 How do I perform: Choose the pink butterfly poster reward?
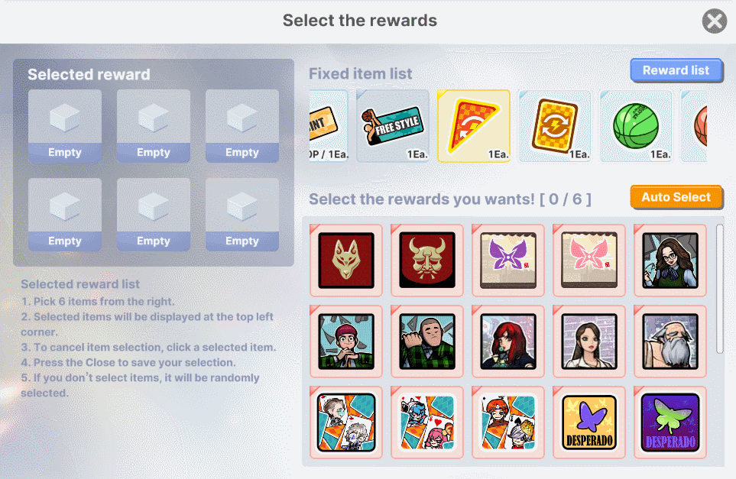[x=589, y=261]
